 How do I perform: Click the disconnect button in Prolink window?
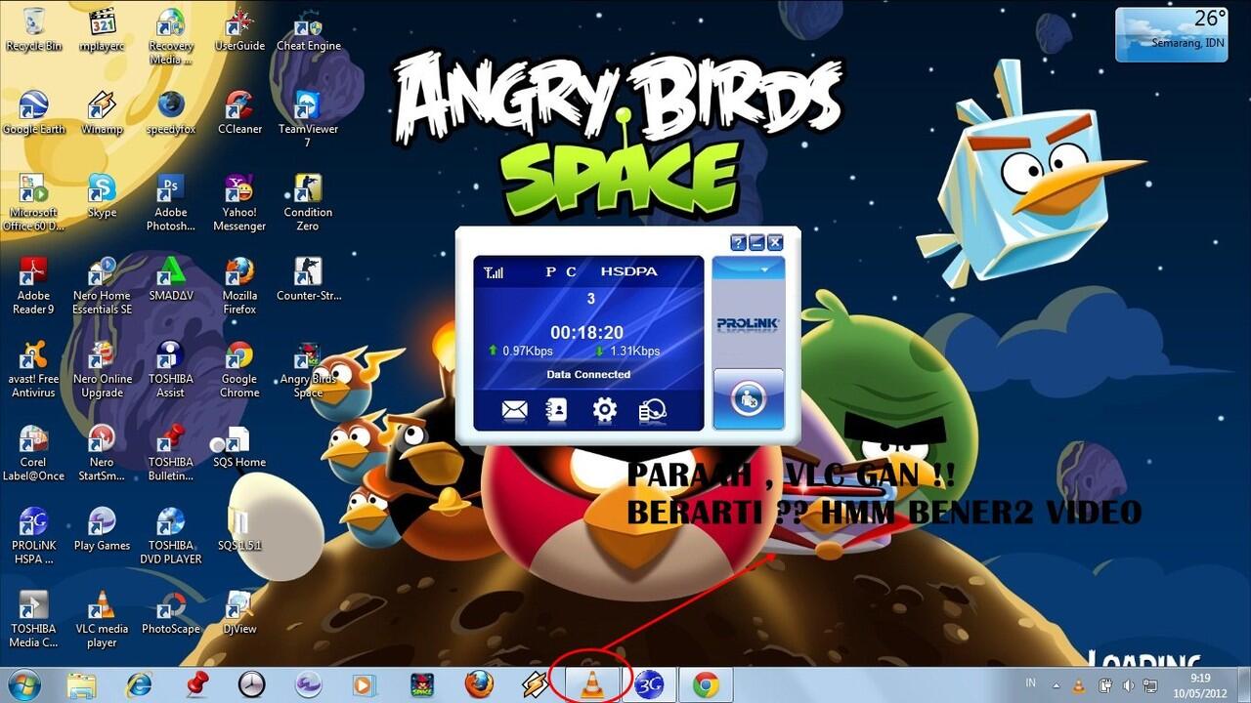pos(749,398)
